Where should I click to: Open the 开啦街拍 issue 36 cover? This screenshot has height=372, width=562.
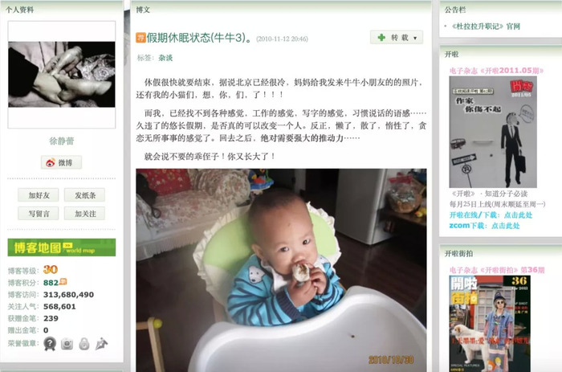coord(490,324)
